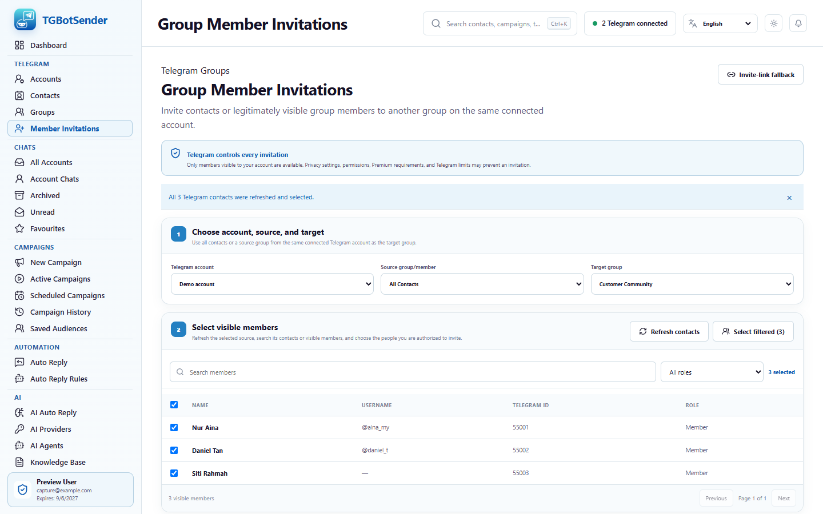Open the All roles filter dropdown
Image resolution: width=823 pixels, height=514 pixels.
(x=712, y=372)
